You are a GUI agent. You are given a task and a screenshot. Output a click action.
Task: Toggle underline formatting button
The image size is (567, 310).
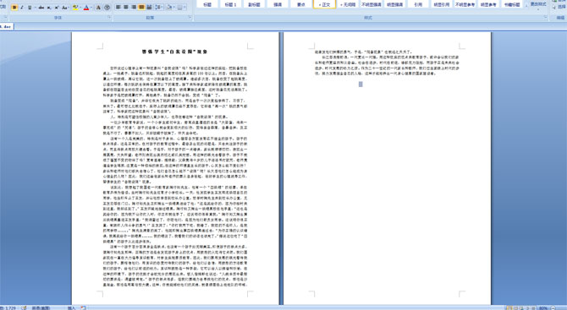coord(30,8)
